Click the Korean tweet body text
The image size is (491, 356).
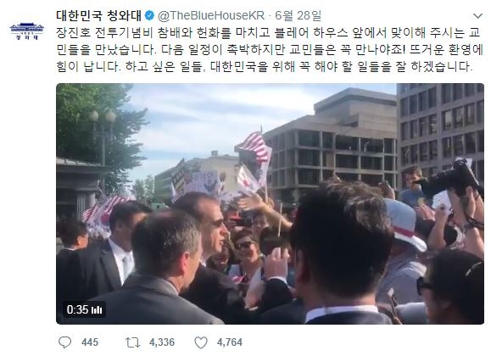[x=270, y=50]
